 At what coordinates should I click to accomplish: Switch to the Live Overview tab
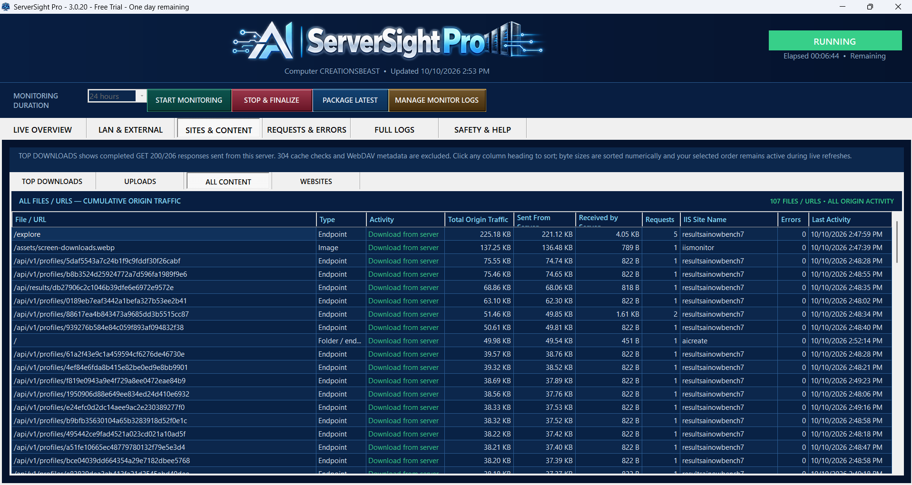point(43,130)
